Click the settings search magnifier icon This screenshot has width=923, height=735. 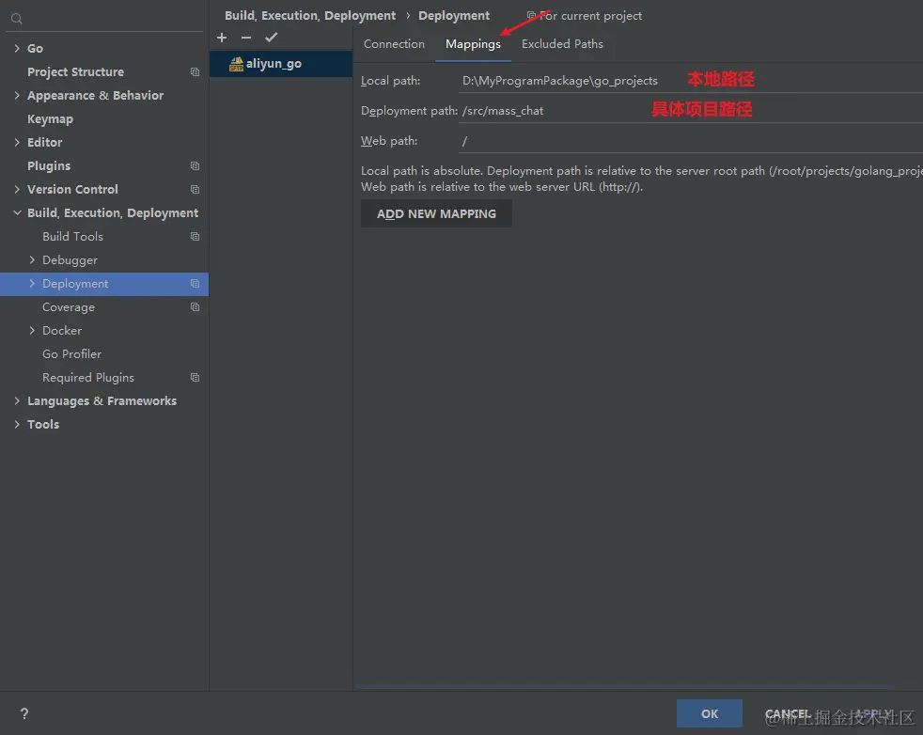pos(17,19)
